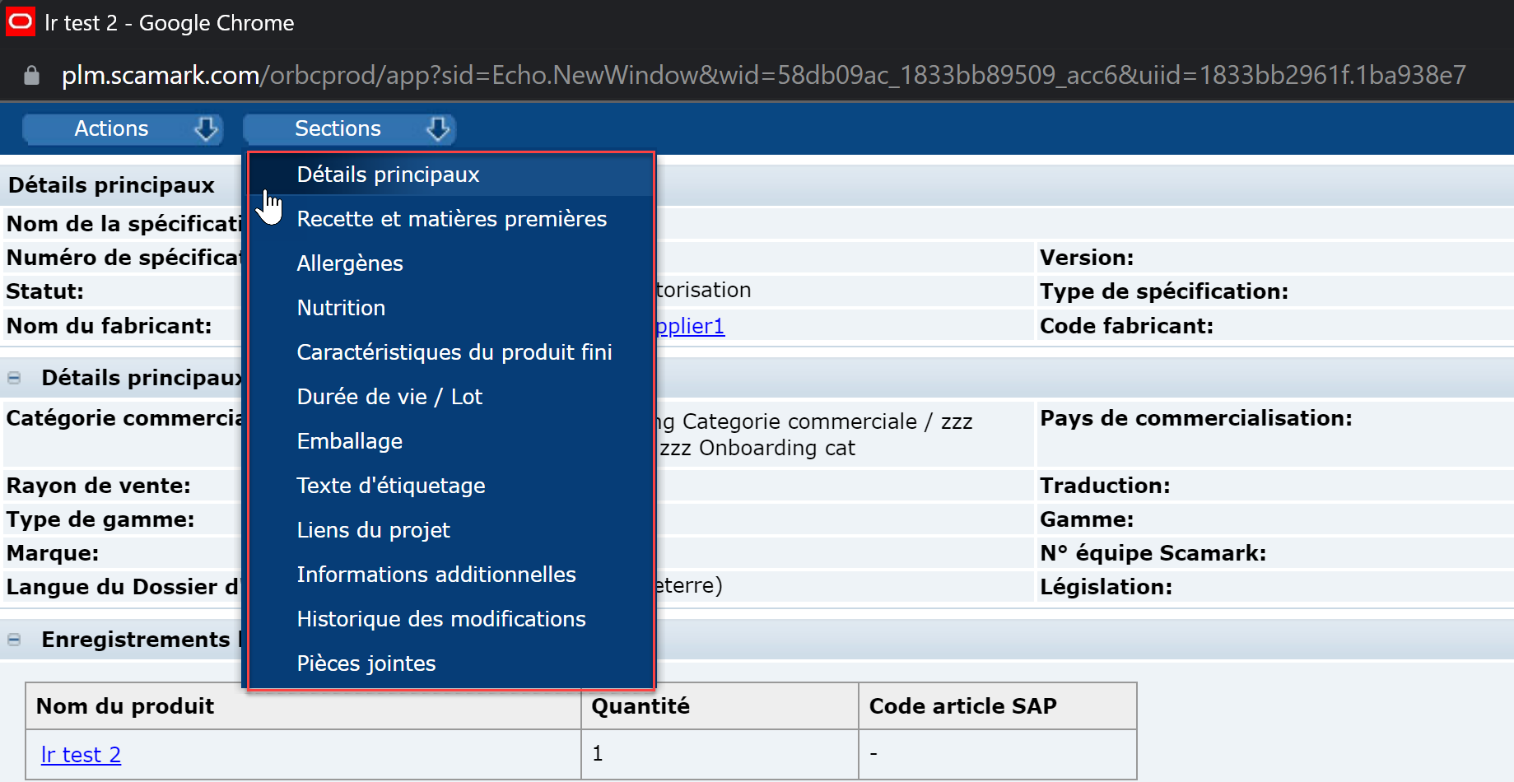Click Type de spécification: label

point(1164,291)
